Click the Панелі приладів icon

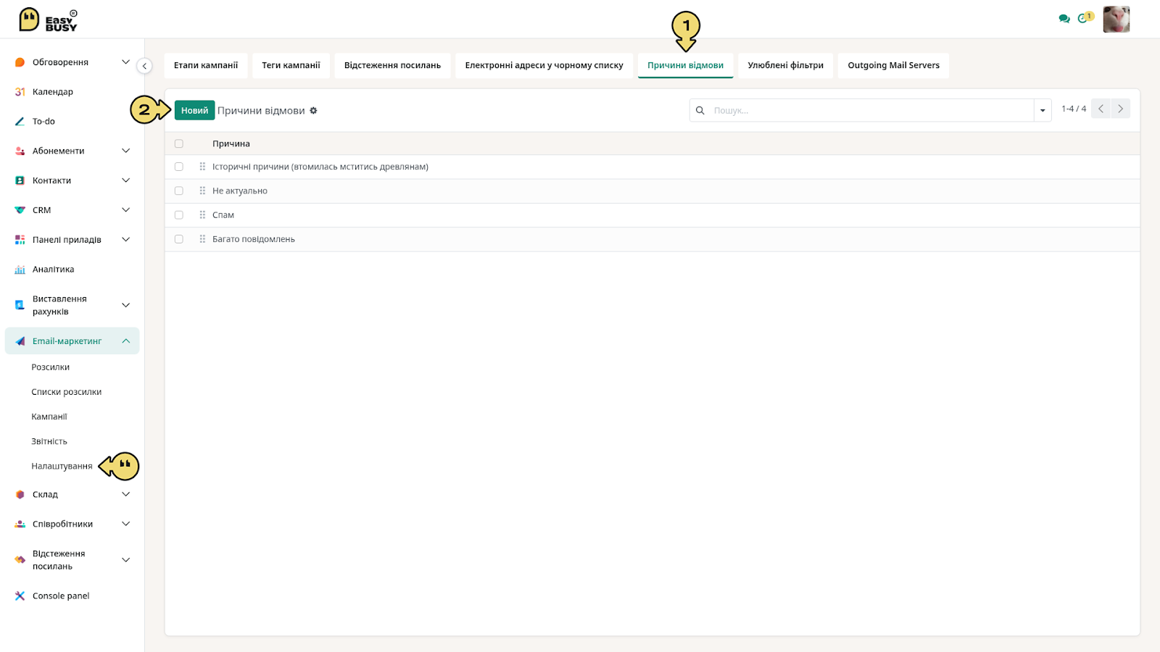20,240
